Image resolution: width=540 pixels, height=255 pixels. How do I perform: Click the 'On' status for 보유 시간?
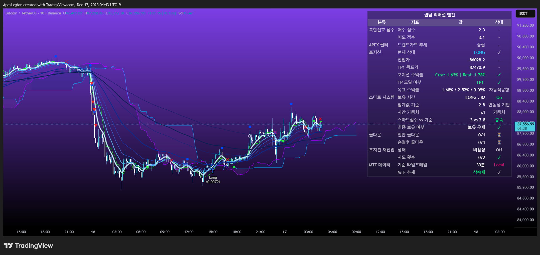pos(499,97)
